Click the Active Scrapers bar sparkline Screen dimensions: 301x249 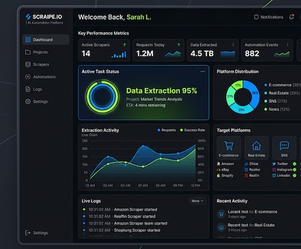(x=119, y=54)
